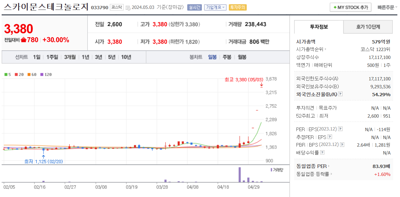The image size is (400, 197).
Task: Click the MY STOCK 추가 button
Action: 351,7
